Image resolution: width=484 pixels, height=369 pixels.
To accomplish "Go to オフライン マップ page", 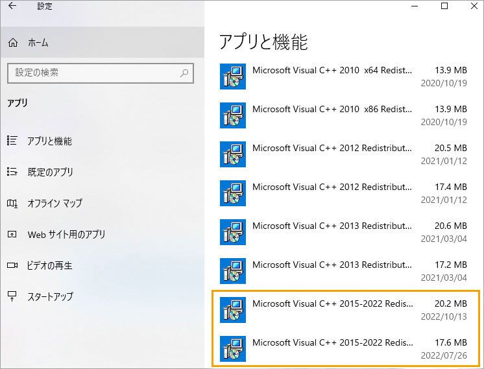I will pos(102,203).
